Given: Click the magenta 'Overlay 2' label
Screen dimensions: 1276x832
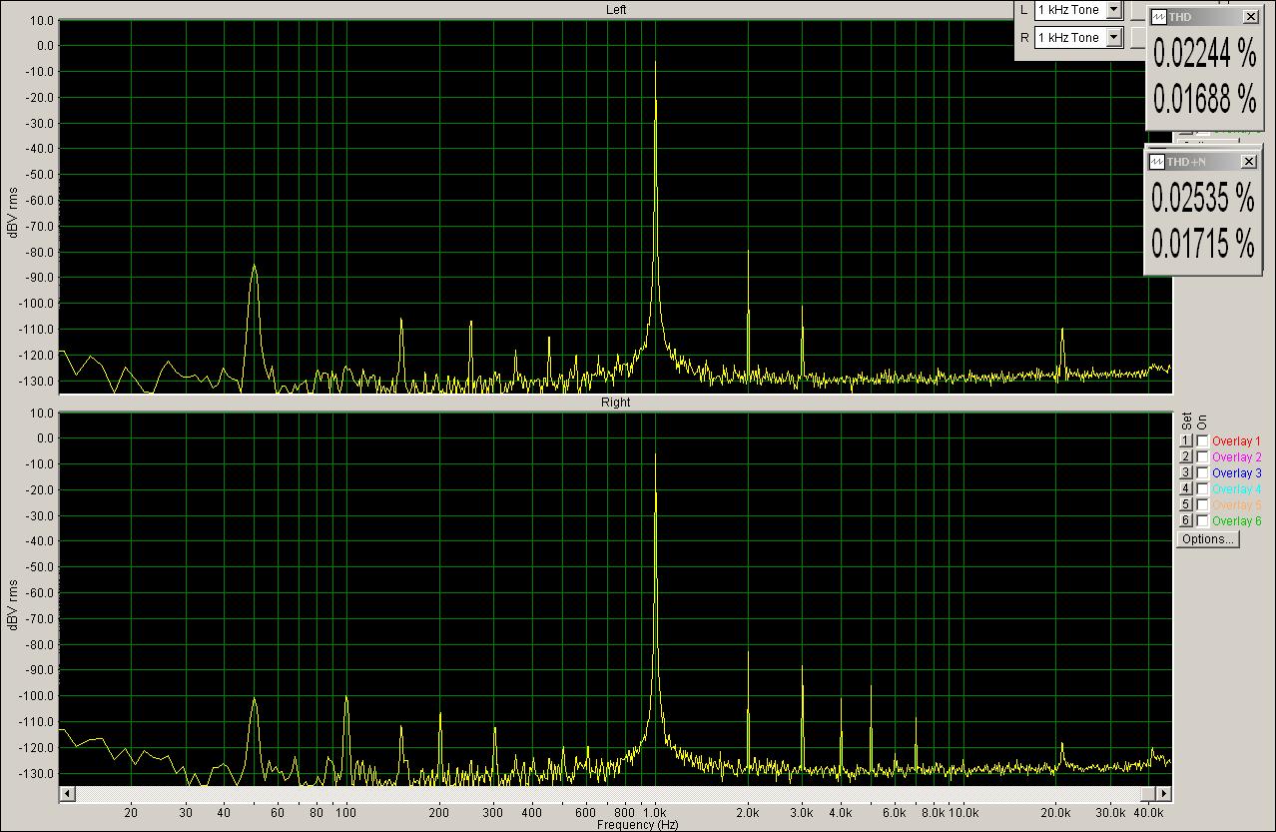Looking at the screenshot, I should point(1236,457).
